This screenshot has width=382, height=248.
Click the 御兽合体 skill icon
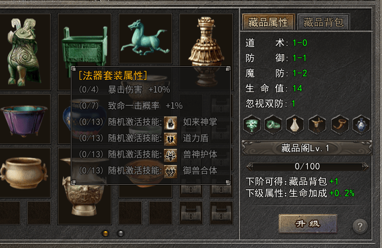[170, 172]
